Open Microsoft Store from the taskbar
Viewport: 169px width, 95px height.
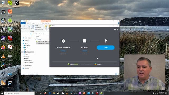coord(58,93)
